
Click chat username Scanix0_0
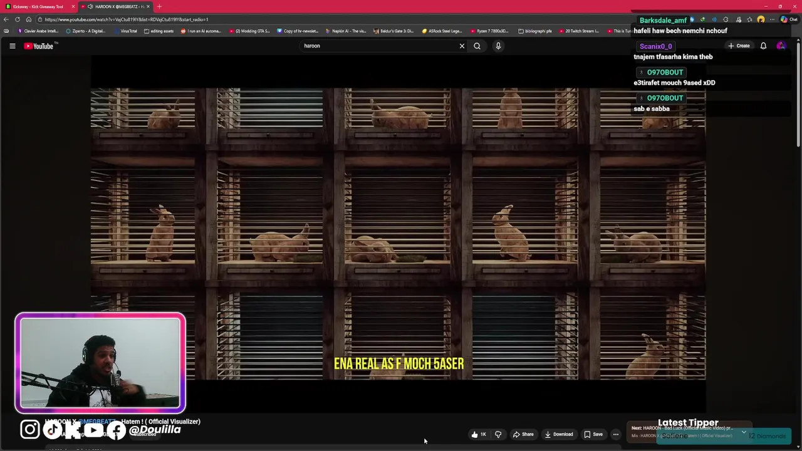point(656,46)
